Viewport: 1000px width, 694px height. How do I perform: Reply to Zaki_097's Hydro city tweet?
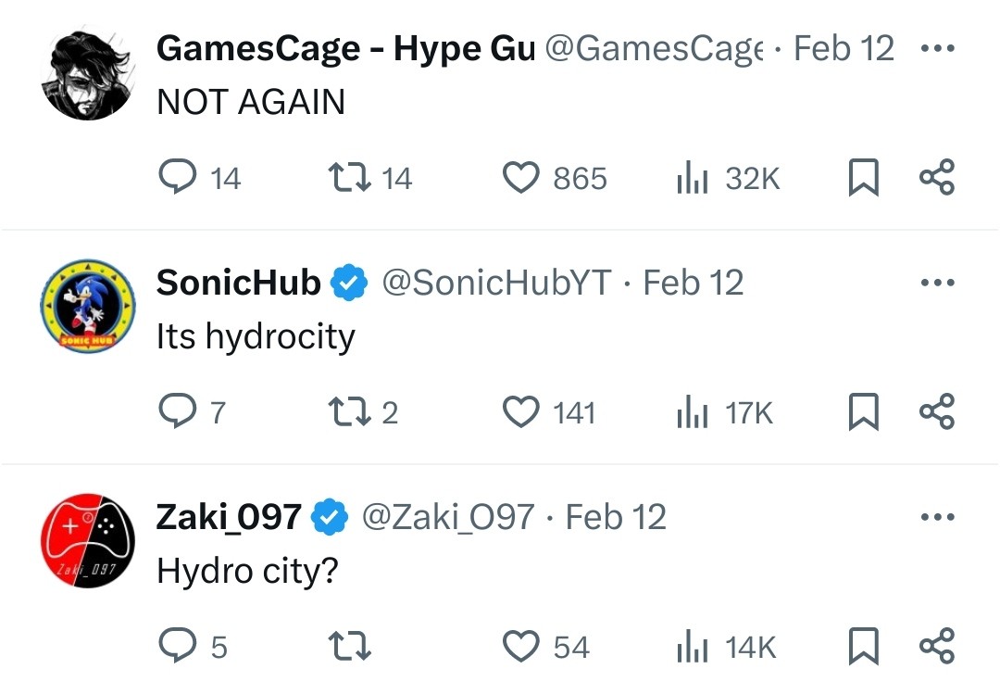(177, 646)
